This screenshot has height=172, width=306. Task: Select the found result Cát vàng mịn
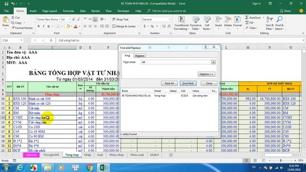click(x=169, y=96)
